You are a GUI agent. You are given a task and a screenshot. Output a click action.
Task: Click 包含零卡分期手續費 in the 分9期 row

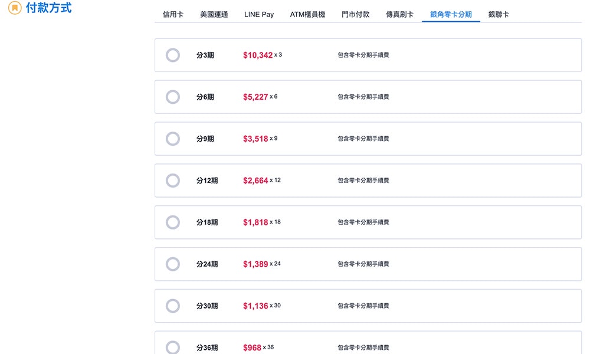pos(363,139)
